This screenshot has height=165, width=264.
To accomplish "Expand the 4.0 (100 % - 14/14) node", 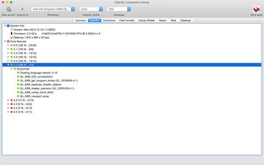I will (8, 61).
